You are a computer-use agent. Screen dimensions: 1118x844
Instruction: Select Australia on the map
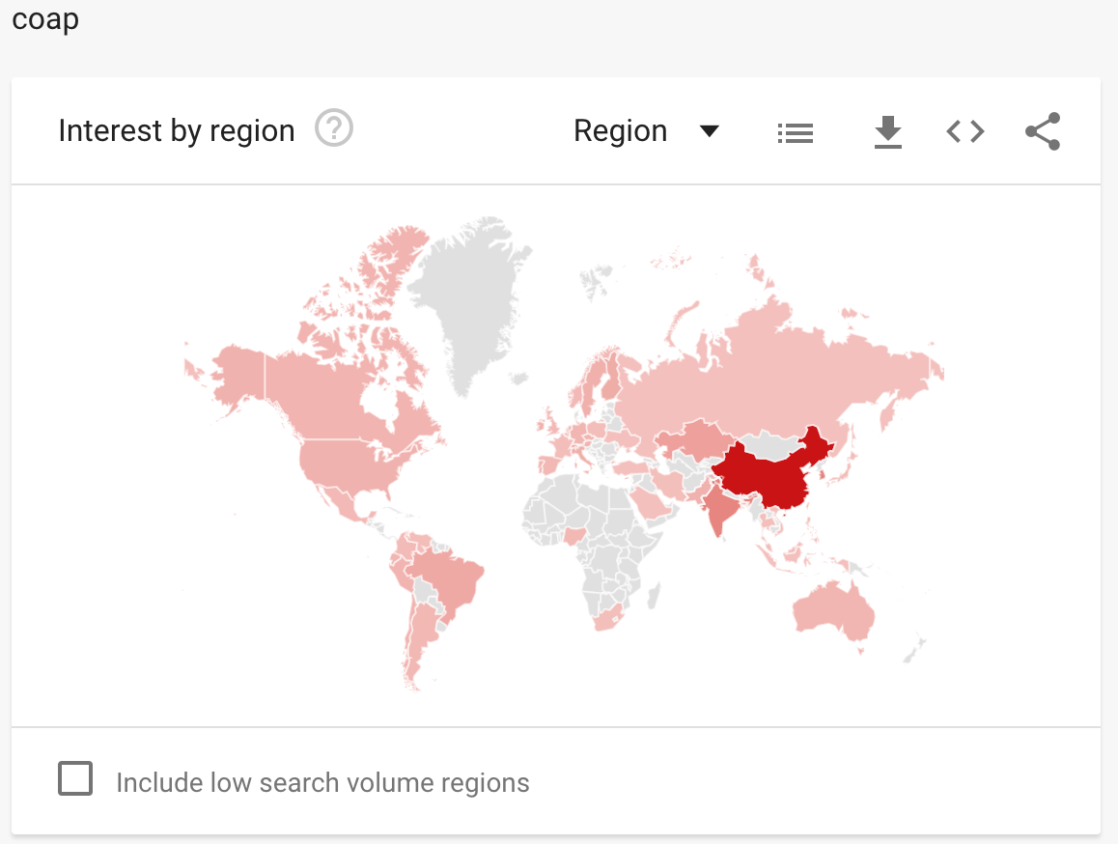coord(834,610)
